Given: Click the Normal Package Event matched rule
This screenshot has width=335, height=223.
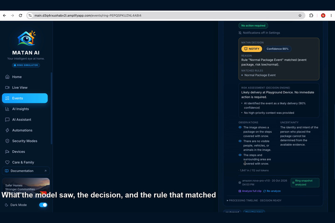Looking at the screenshot, I should pyautogui.click(x=260, y=75).
